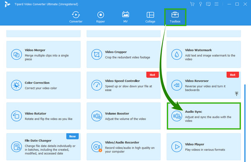Open the Video Rotator icon
Screen dimensions: 251x162
click(16, 116)
